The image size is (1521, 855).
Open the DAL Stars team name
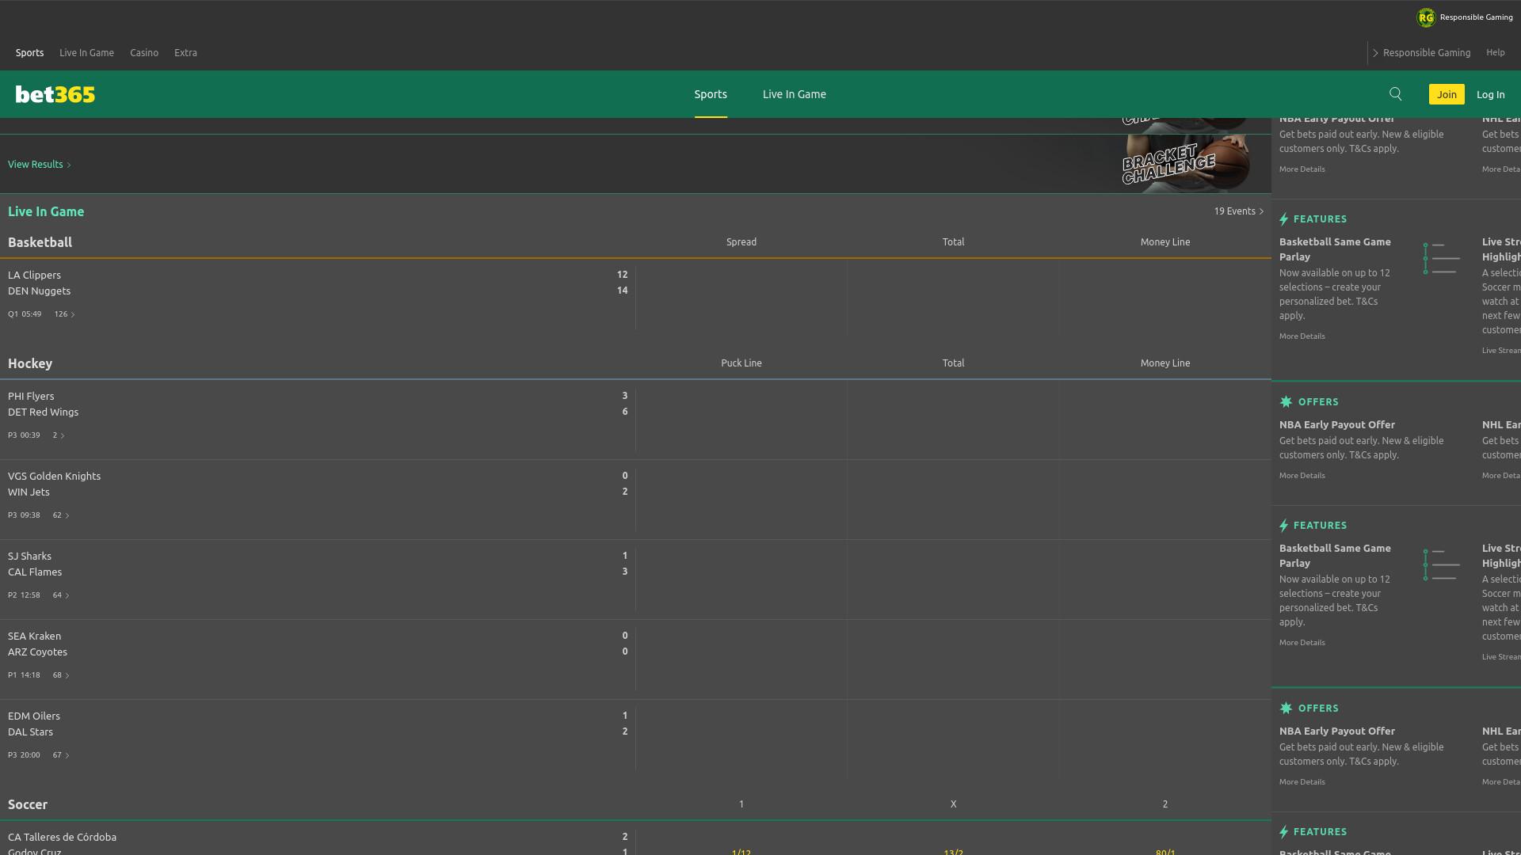(x=30, y=731)
